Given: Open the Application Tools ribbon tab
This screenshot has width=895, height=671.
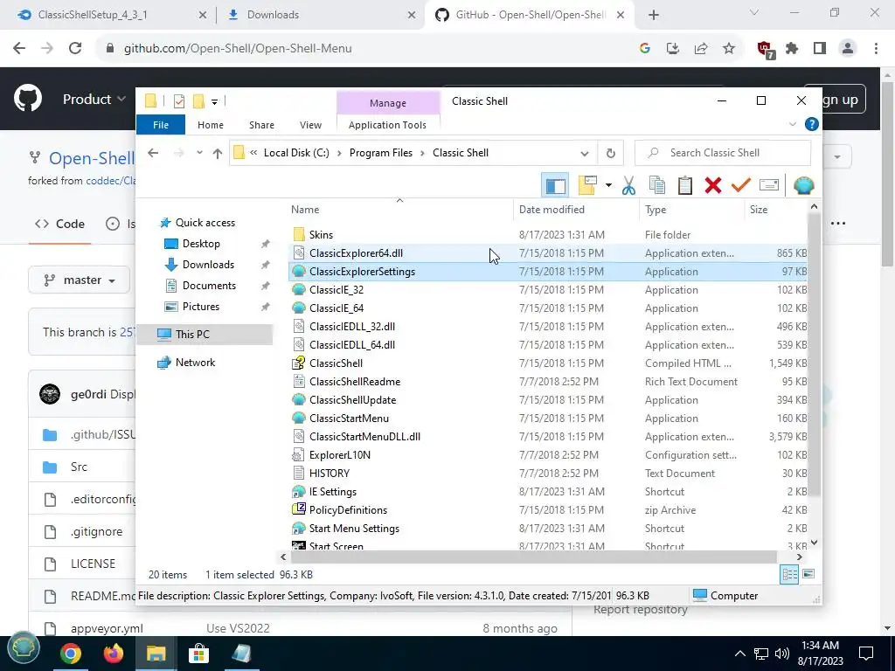Looking at the screenshot, I should 387,125.
